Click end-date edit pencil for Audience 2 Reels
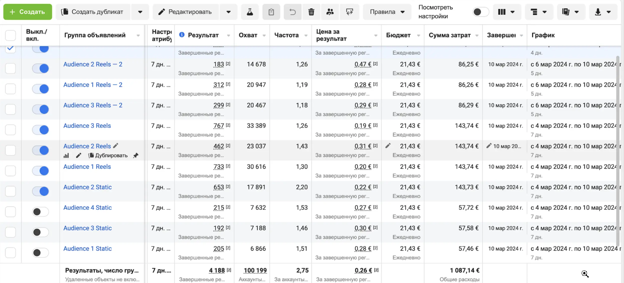Viewport: 624px width, 283px height. (489, 146)
